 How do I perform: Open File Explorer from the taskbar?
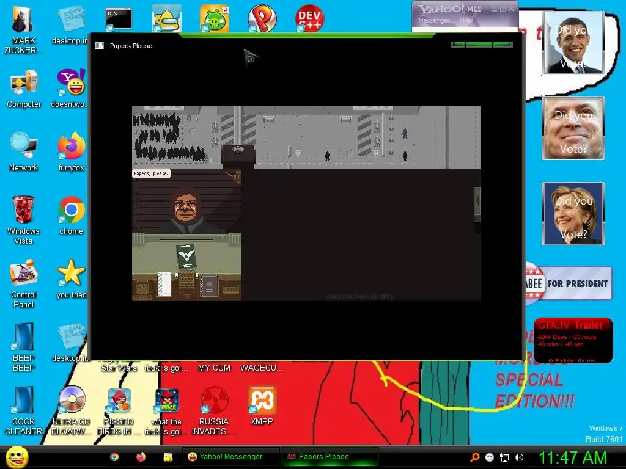click(168, 457)
